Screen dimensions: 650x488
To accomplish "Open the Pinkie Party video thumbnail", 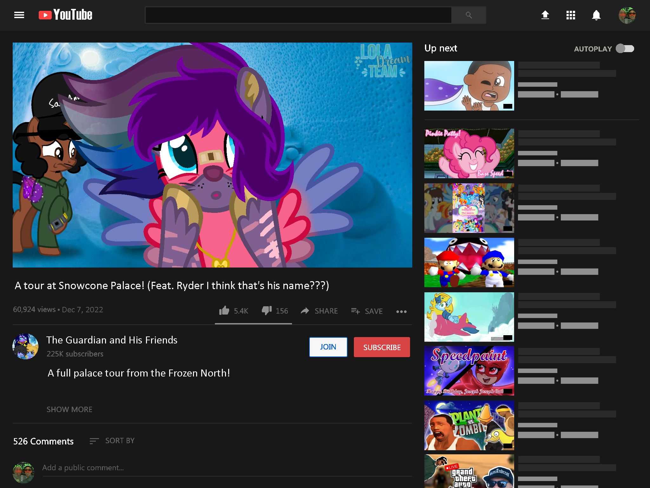I will [x=469, y=153].
